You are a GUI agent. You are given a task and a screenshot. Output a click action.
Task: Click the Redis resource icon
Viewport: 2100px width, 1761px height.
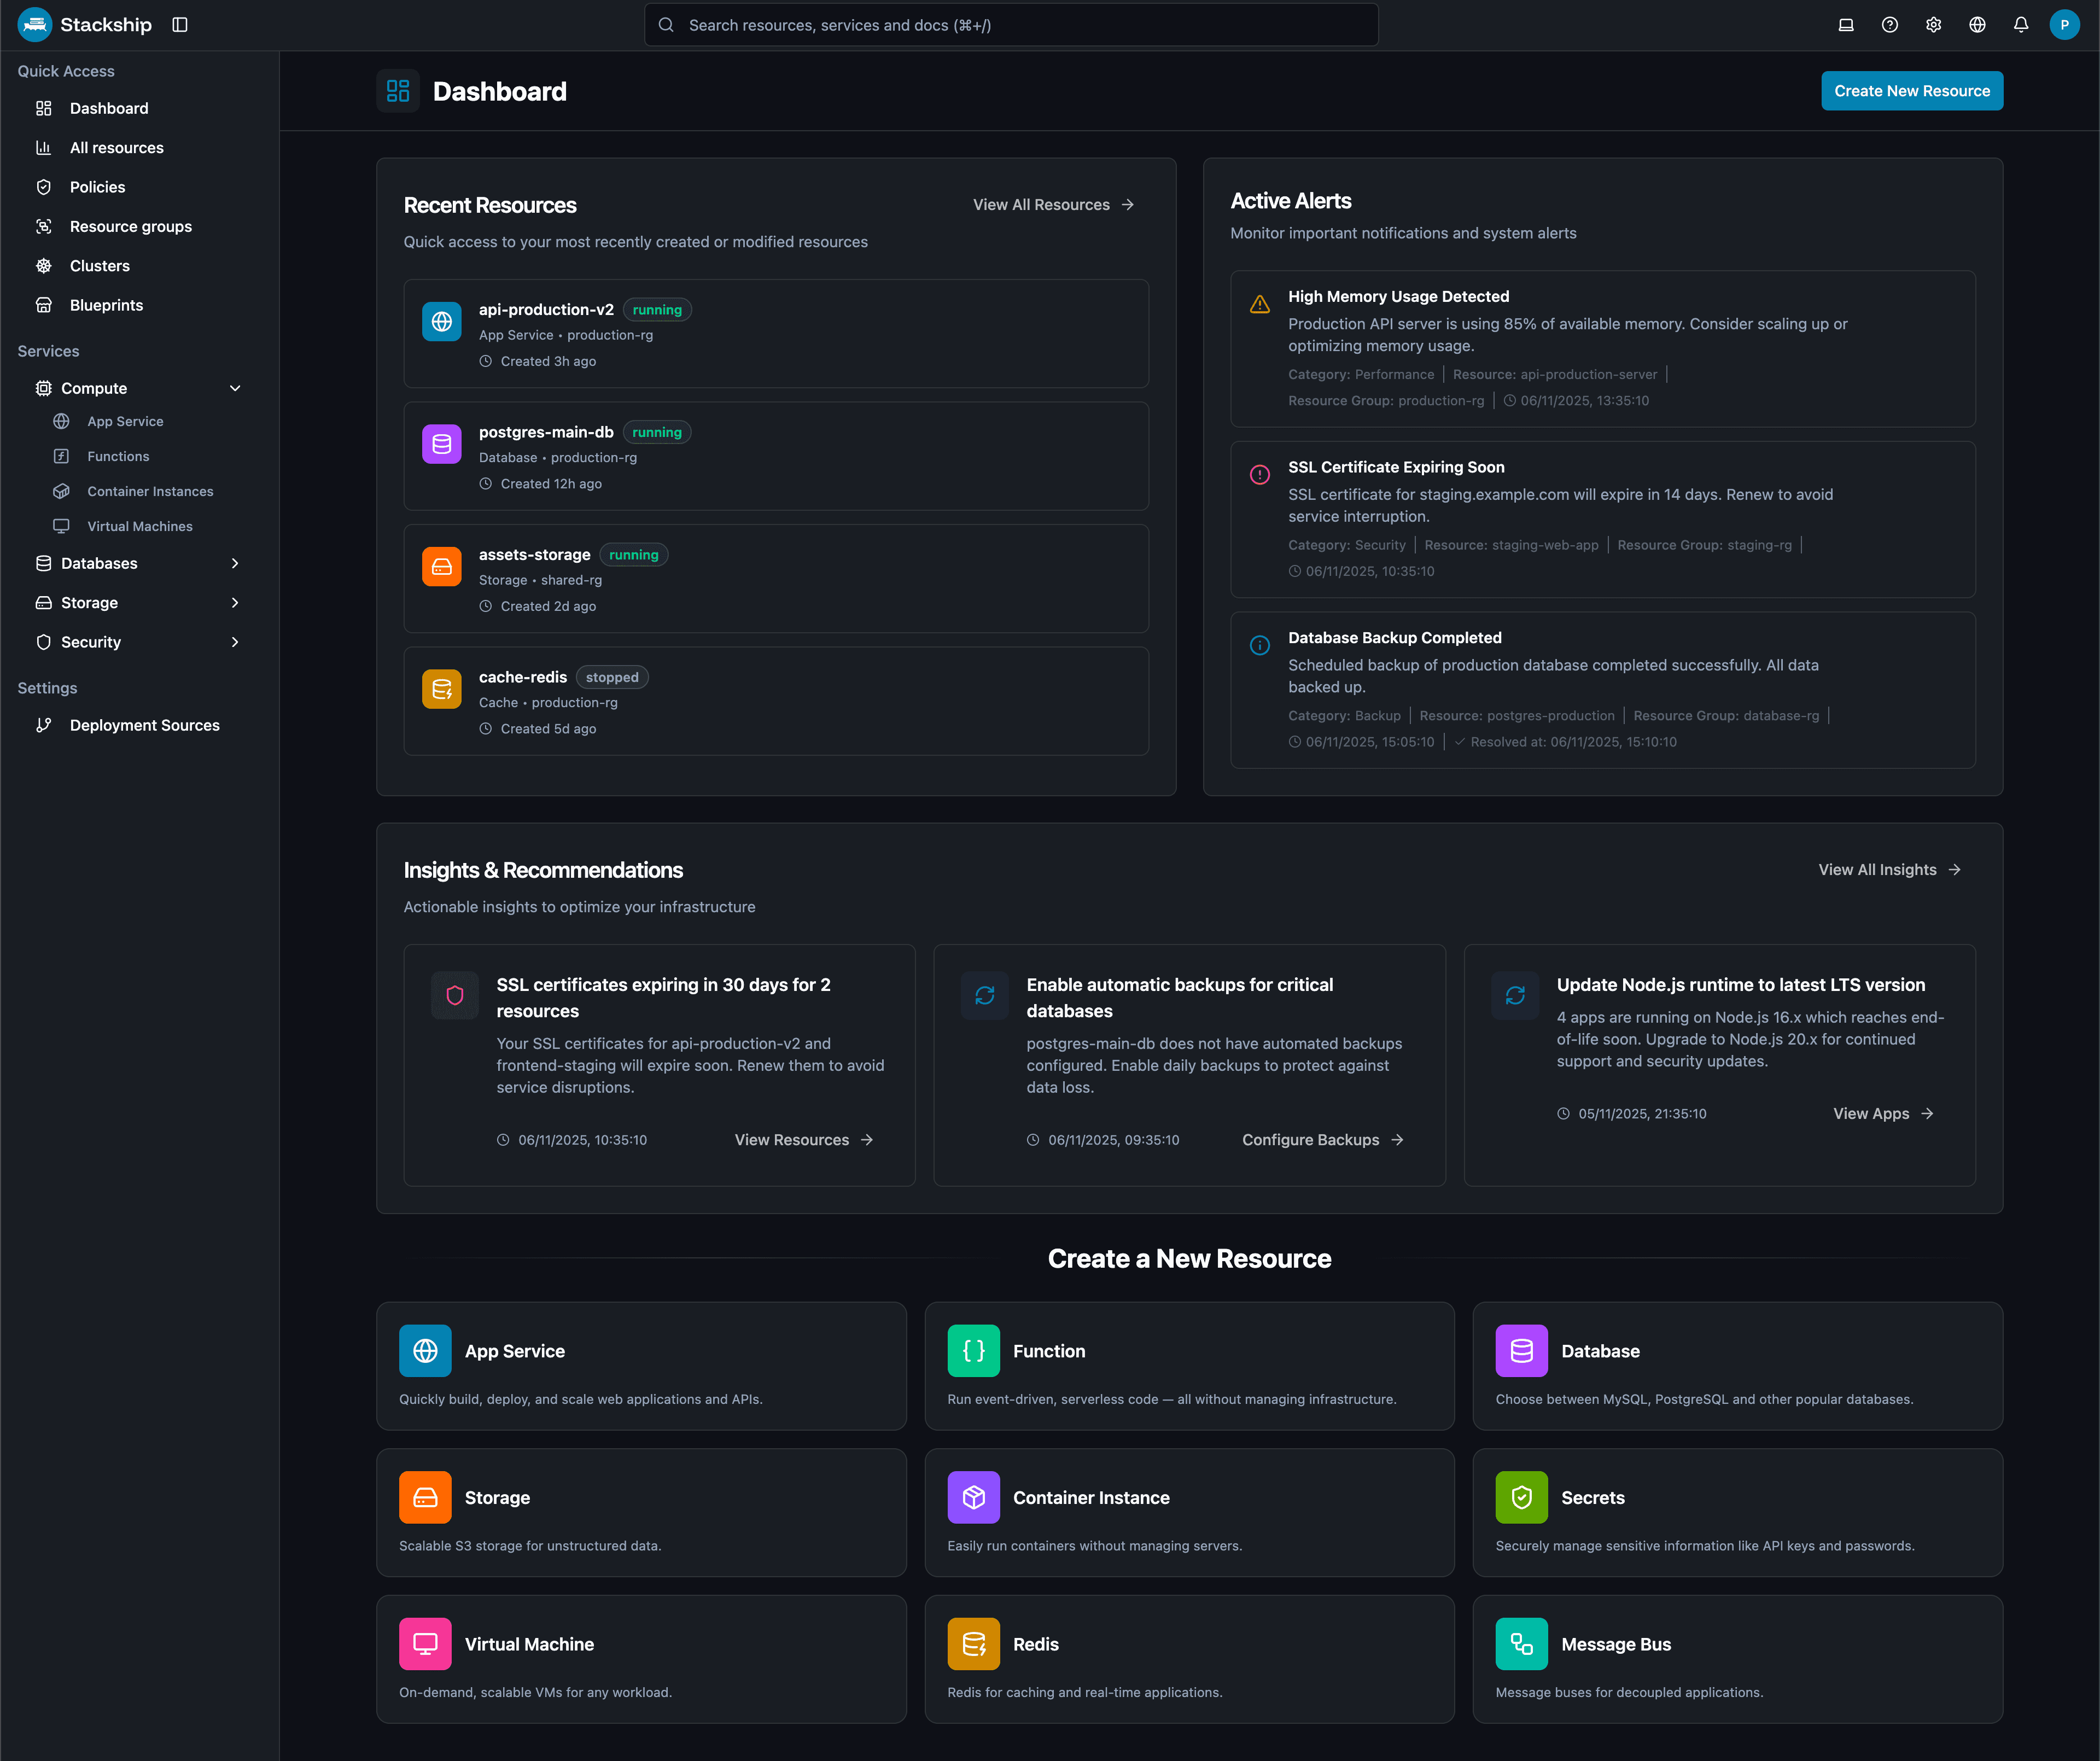pyautogui.click(x=973, y=1643)
